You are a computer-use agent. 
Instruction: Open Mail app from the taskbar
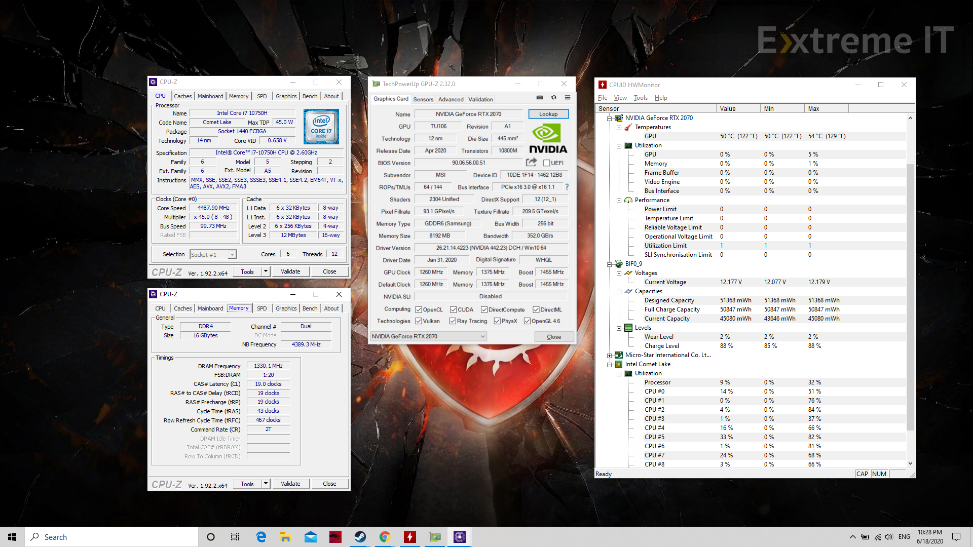pos(311,537)
